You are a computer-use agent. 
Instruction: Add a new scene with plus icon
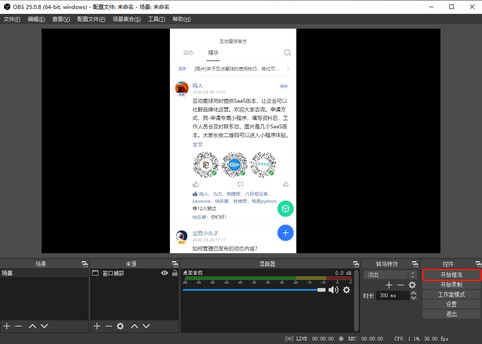7,326
